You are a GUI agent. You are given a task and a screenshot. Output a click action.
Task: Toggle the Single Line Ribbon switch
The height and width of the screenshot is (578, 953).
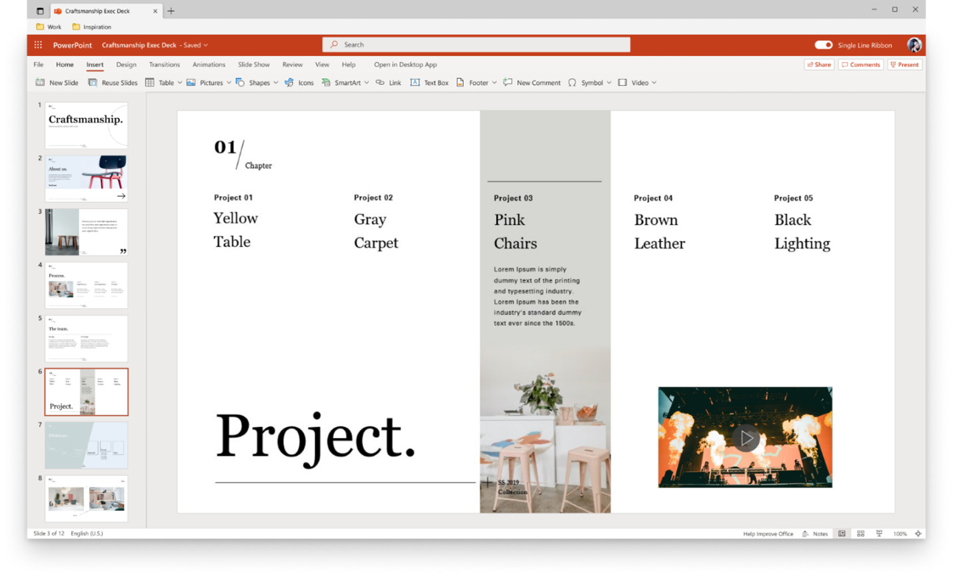(824, 45)
